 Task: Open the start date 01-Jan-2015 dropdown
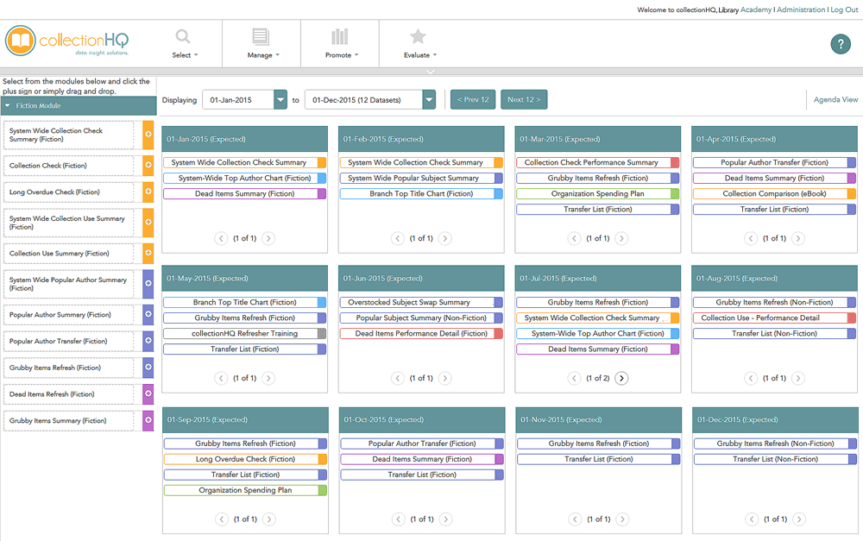point(280,100)
